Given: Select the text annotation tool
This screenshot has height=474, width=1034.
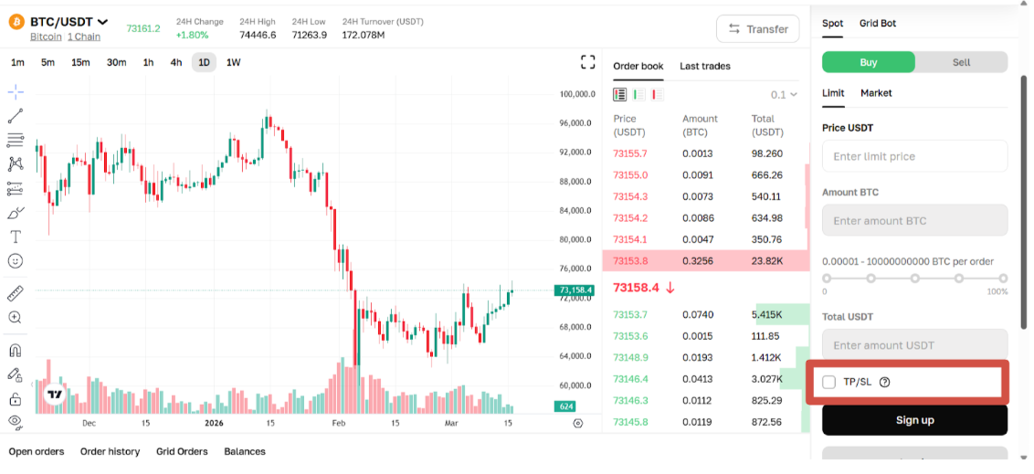Looking at the screenshot, I should tap(16, 237).
